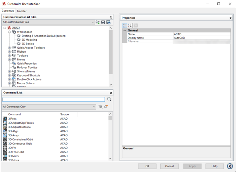Click the 3D Adjust Distance icon
Viewport: 236px width, 172px height.
coord(5,127)
